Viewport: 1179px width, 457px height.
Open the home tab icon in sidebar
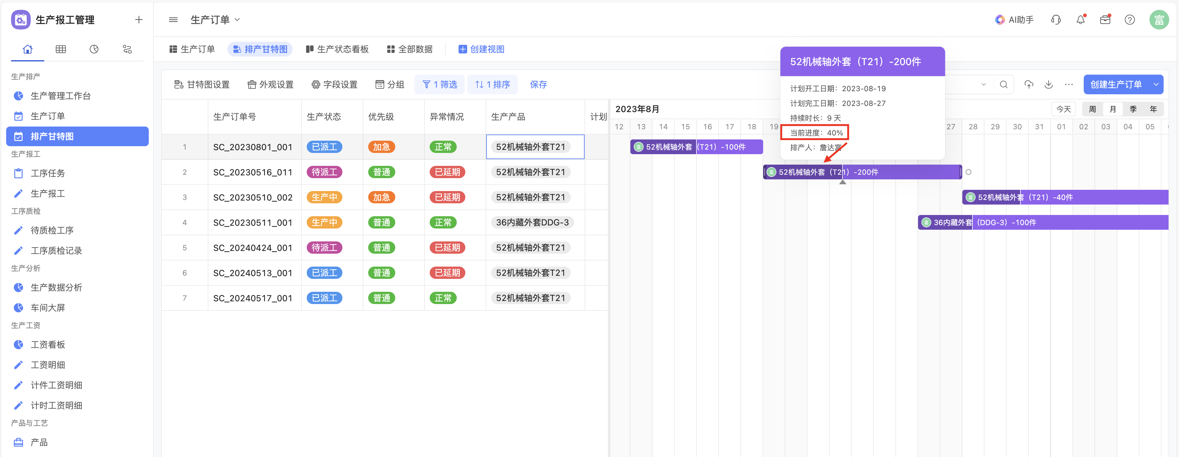(27, 49)
